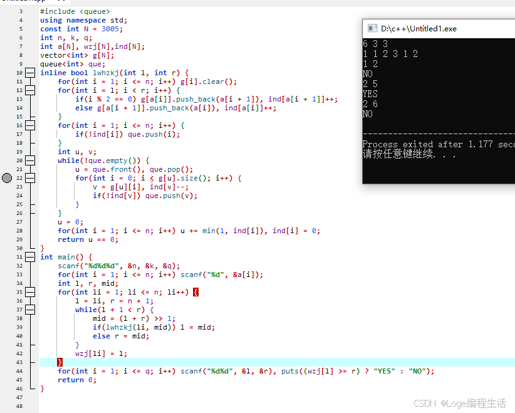The height and width of the screenshot is (413, 515).
Task: Click the 'YES' output in the console
Action: coord(370,94)
